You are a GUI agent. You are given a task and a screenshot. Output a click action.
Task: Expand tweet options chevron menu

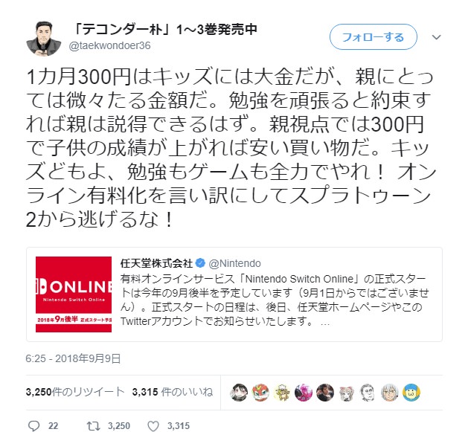pos(436,37)
